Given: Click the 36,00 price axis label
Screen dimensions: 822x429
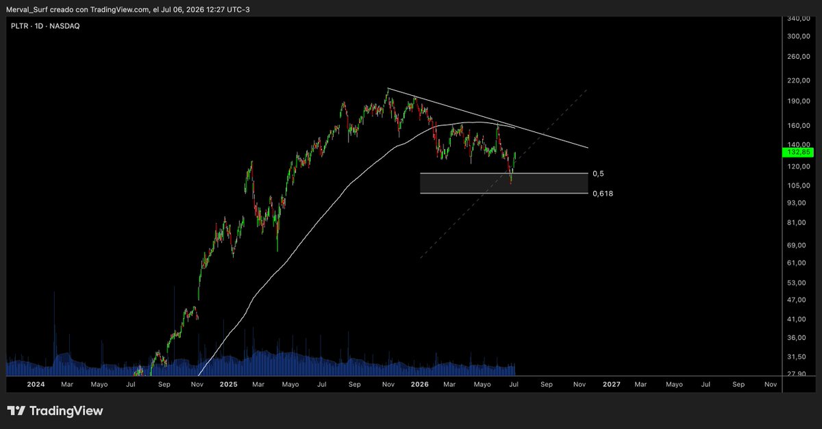Looking at the screenshot, I should coord(797,338).
